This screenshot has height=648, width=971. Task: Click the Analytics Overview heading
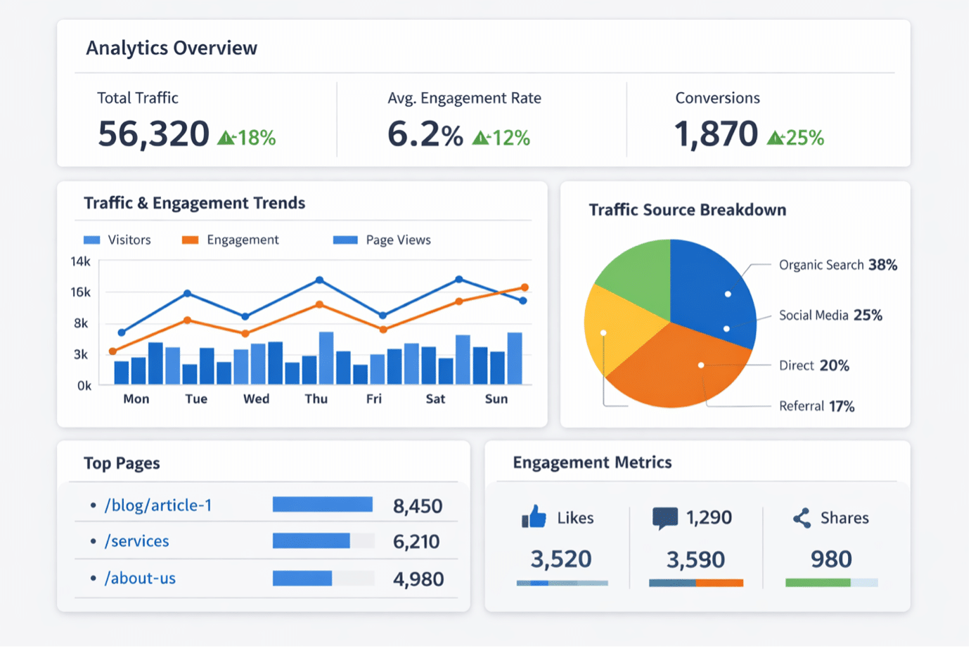click(172, 48)
